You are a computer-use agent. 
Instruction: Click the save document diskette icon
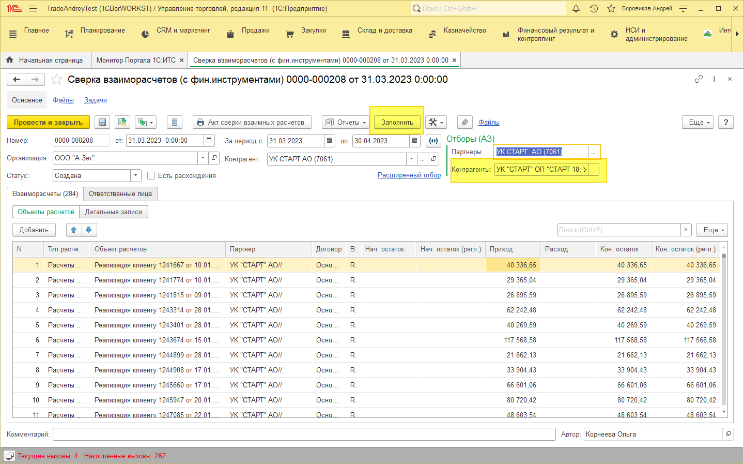coord(102,122)
